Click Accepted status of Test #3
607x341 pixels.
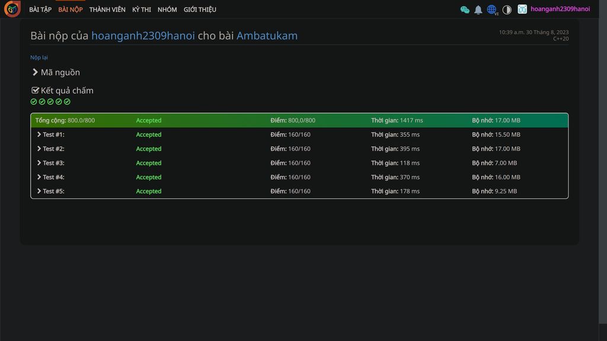click(149, 163)
